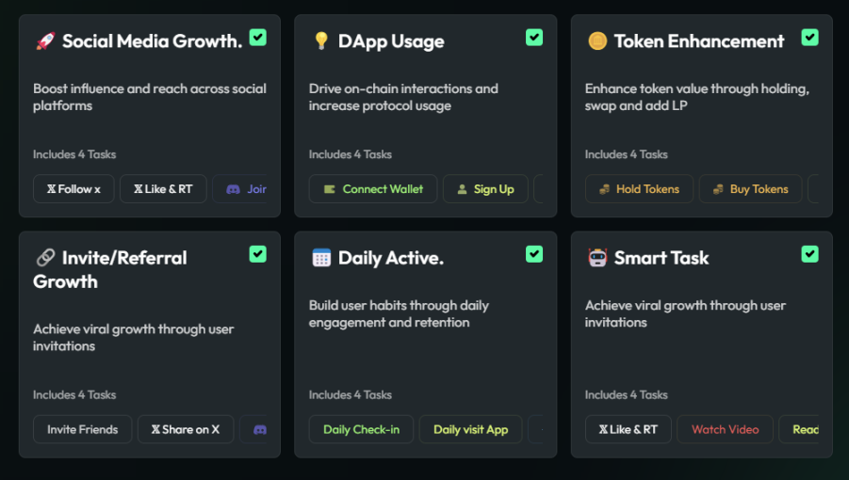Click the Connect Wallet task chip

(x=373, y=189)
